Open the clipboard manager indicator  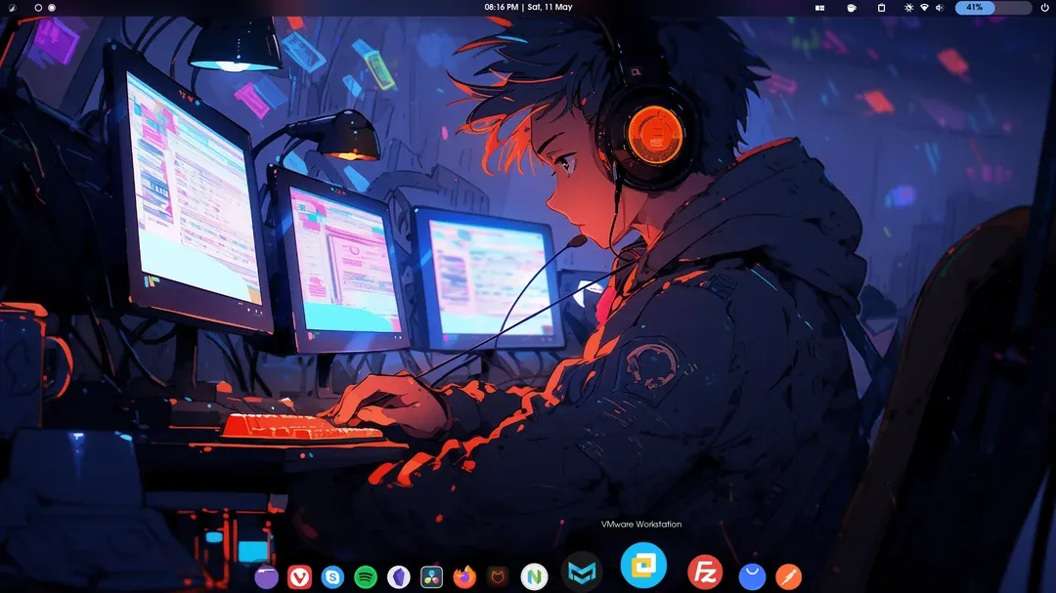[882, 8]
